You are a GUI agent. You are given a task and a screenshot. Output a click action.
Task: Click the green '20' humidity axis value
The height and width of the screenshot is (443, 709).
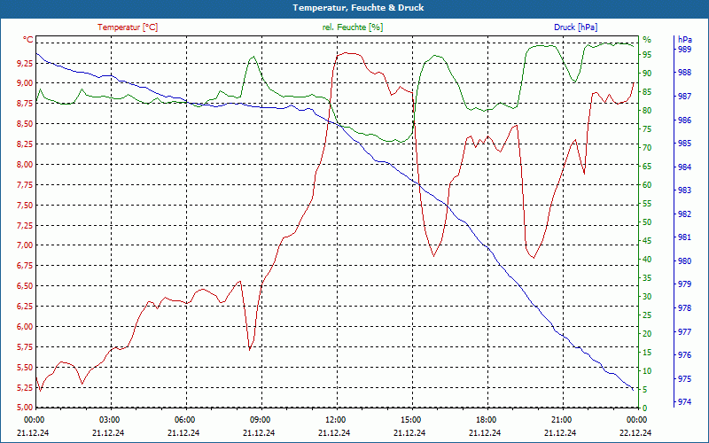[x=647, y=334]
